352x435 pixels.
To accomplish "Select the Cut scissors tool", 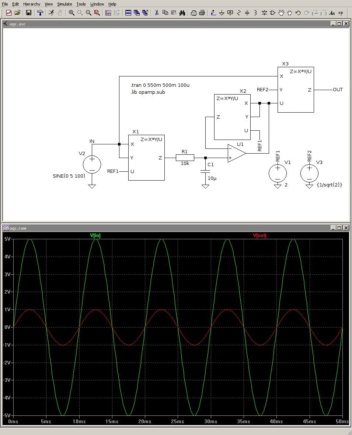I will pyautogui.click(x=157, y=13).
